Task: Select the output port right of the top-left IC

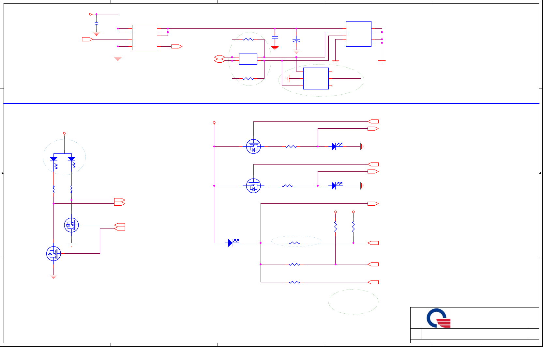Action: [177, 46]
